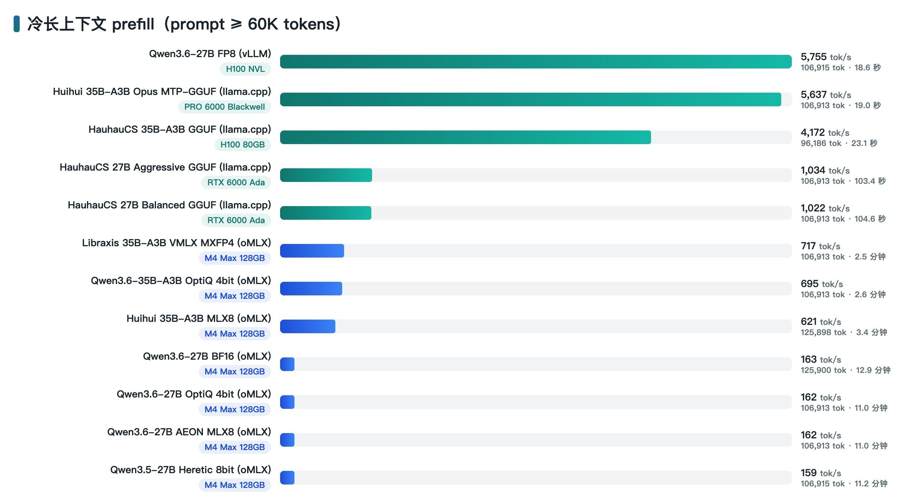The height and width of the screenshot is (500, 916).
Task: Select the "106,913 tok · 2.5 分钟" detail
Action: [x=843, y=257]
